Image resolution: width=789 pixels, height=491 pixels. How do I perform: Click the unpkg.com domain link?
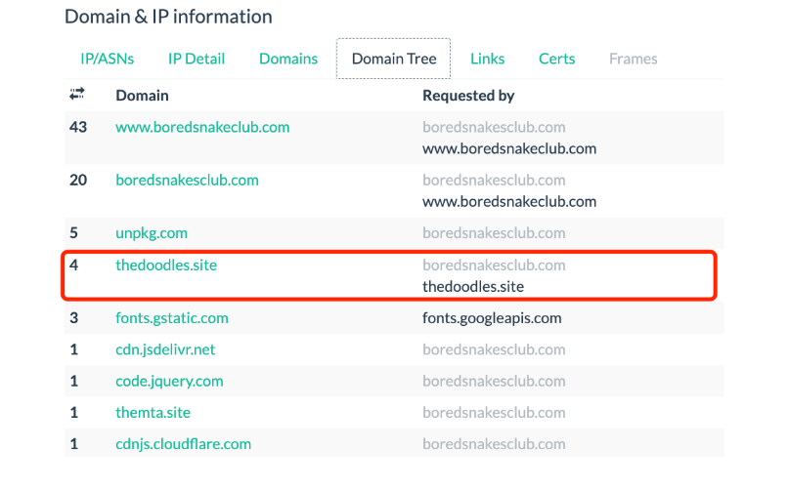152,233
